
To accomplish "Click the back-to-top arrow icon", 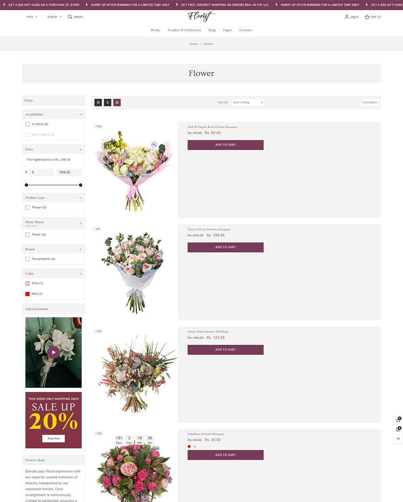I will pos(398,439).
